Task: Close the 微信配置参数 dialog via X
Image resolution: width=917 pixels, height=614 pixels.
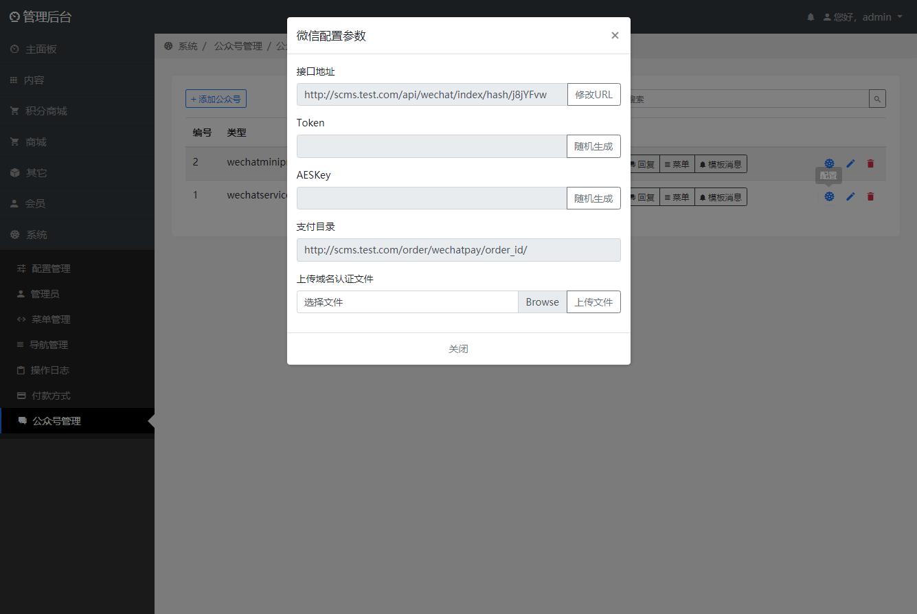Action: tap(615, 36)
